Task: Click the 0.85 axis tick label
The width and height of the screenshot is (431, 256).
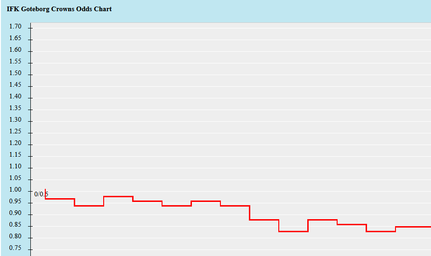Action: pos(15,225)
